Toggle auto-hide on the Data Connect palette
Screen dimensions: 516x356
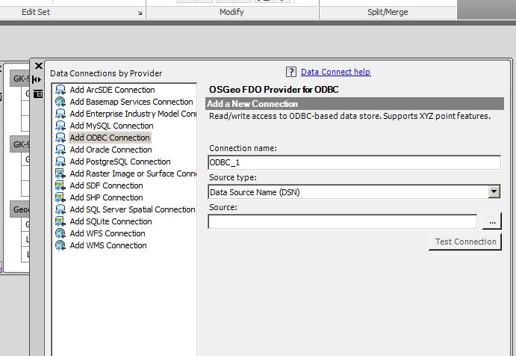pos(37,79)
